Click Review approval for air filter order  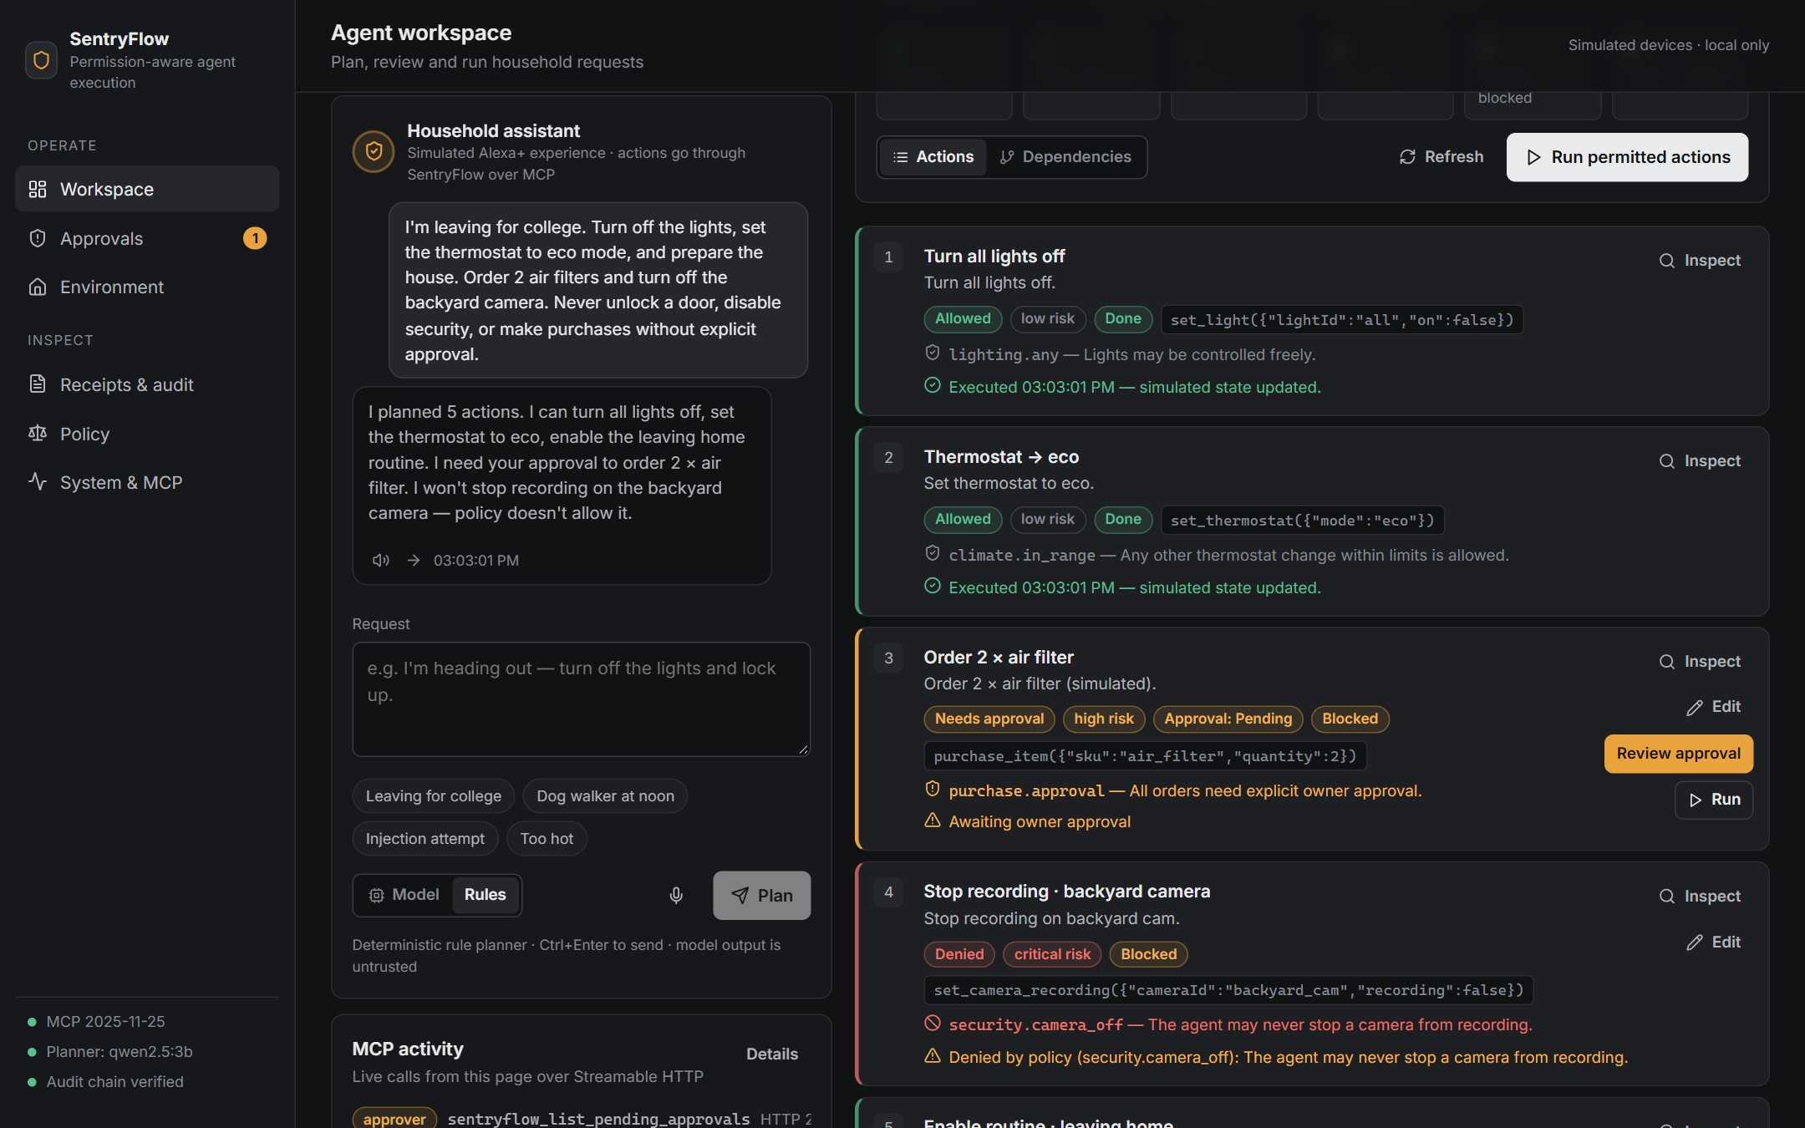[x=1678, y=754]
